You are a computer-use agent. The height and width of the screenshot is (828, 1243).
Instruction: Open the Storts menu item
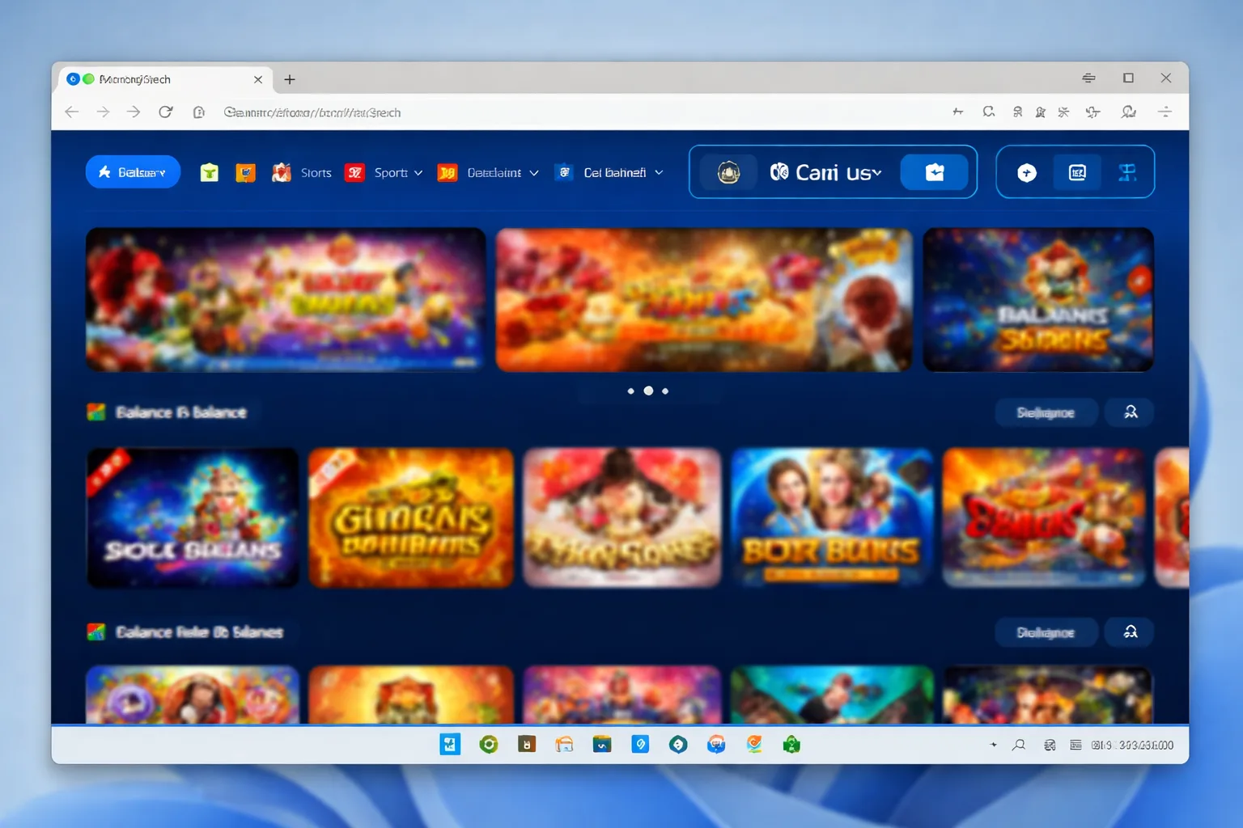pyautogui.click(x=316, y=172)
